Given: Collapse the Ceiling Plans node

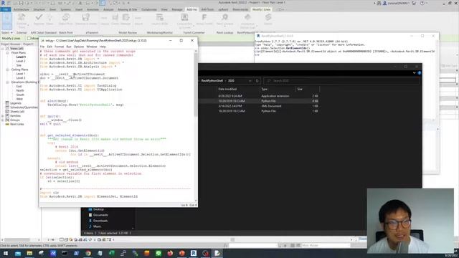Looking at the screenshot, I should (x=7, y=70).
